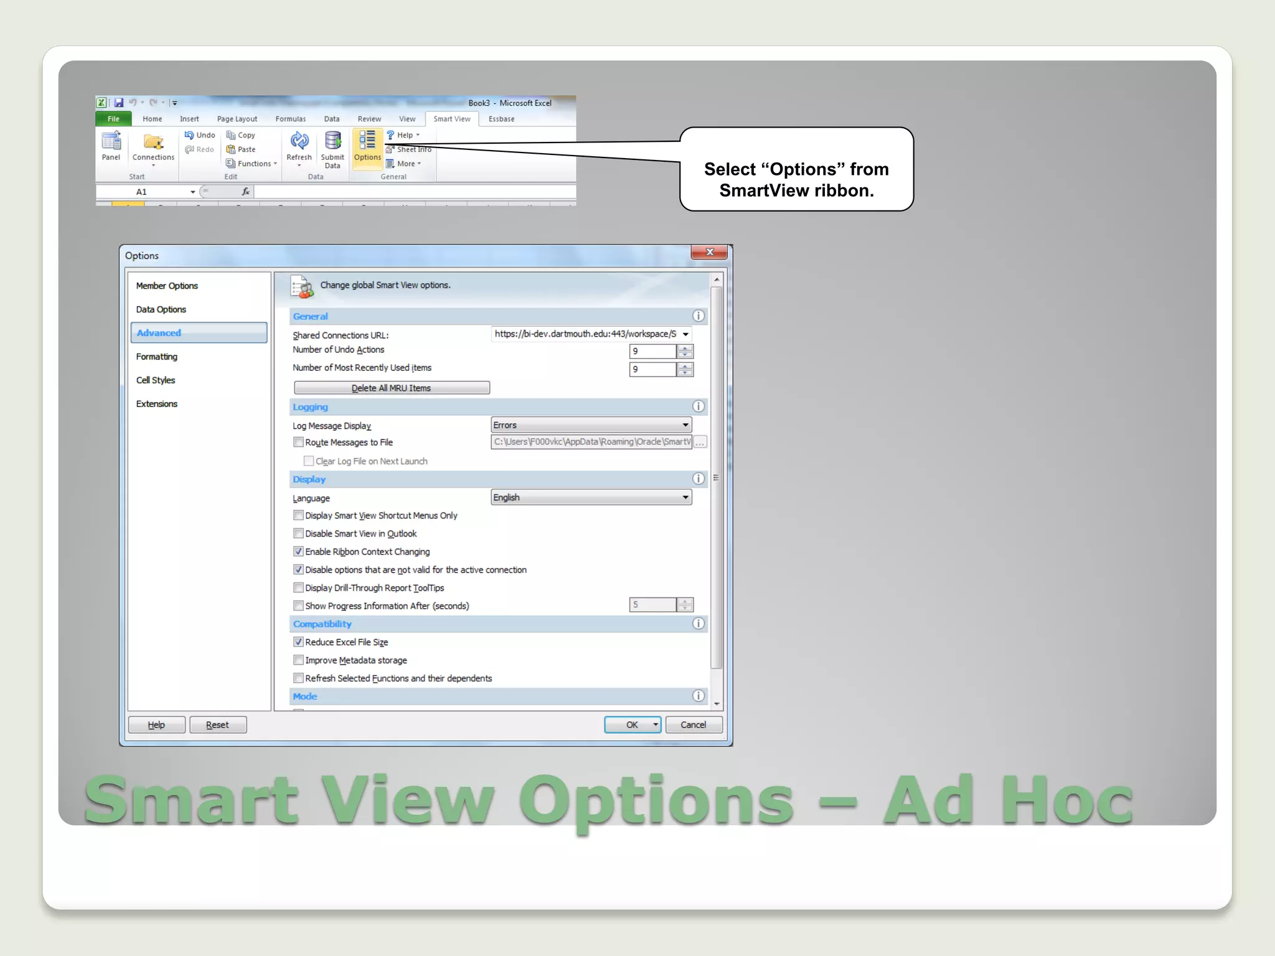
Task: Click the Submit Data icon
Action: click(333, 141)
